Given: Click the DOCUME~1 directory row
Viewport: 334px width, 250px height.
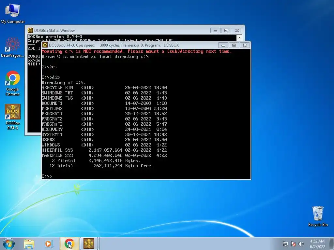Looking at the screenshot, I should (104, 103).
